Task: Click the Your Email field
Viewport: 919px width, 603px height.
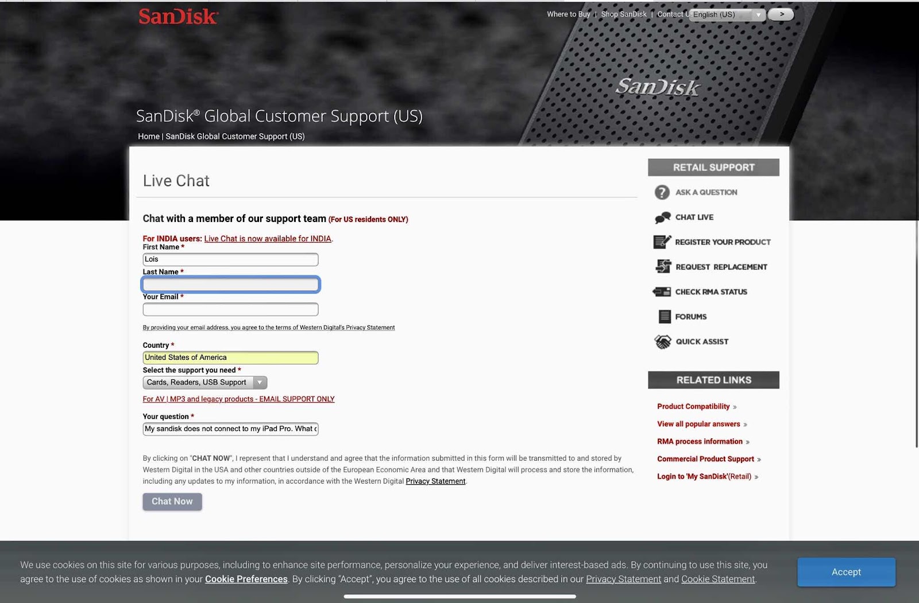Action: 230,310
